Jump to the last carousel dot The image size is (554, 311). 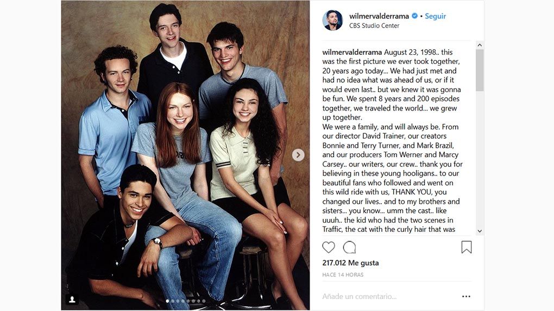tap(204, 301)
